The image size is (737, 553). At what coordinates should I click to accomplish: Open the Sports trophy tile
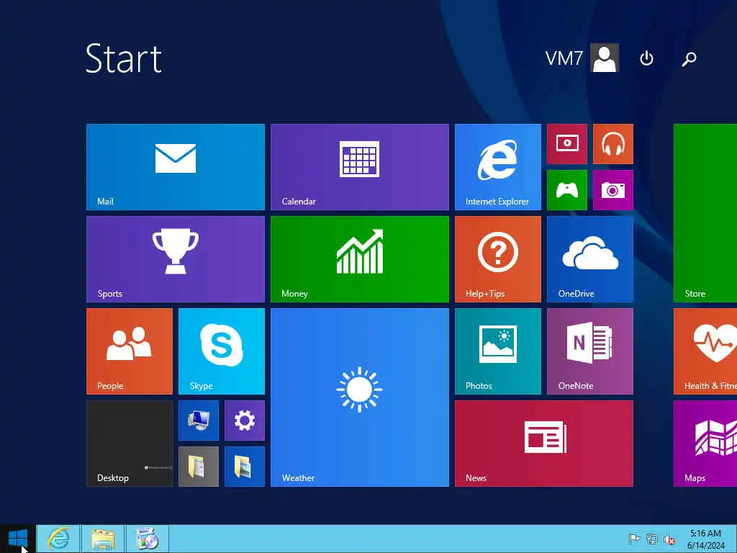point(176,259)
